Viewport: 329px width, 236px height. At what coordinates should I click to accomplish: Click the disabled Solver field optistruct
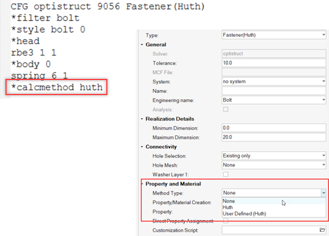(x=274, y=54)
